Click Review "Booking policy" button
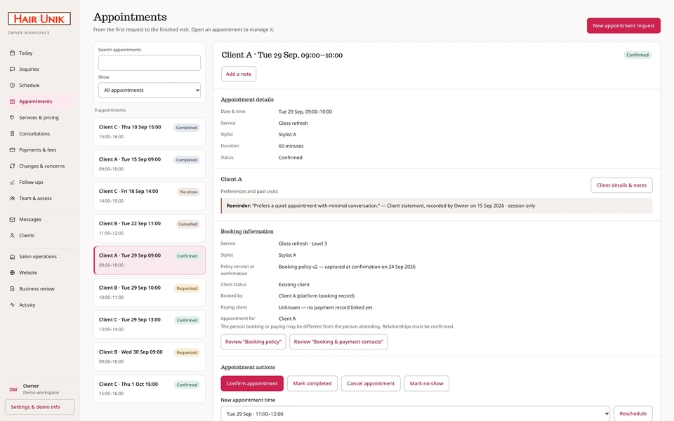 pyautogui.click(x=253, y=342)
